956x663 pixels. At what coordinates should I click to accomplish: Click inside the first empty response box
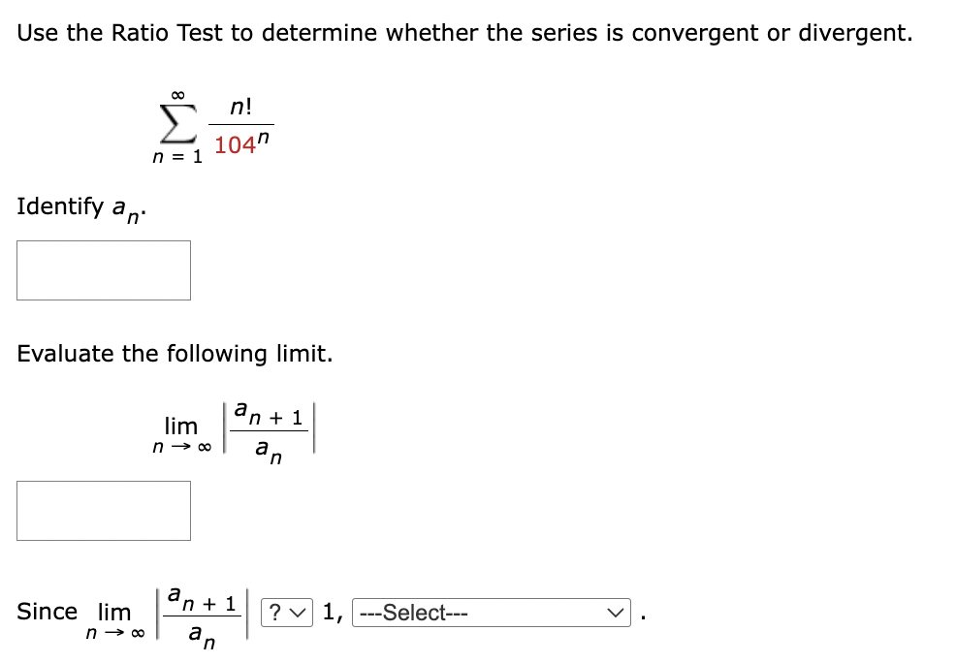(102, 269)
